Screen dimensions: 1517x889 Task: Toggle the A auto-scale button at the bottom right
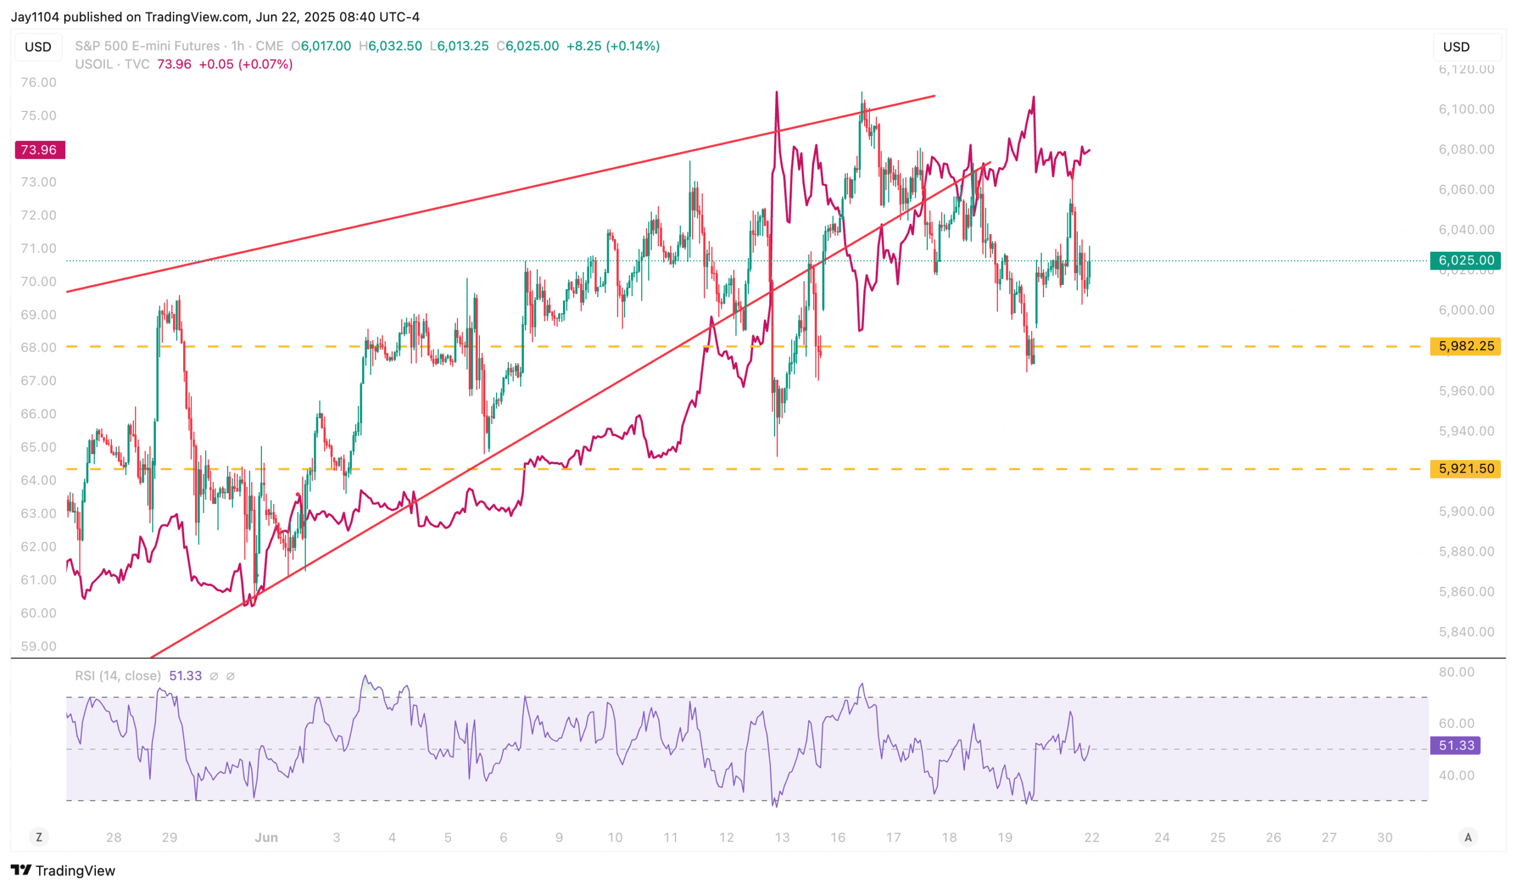point(1468,837)
